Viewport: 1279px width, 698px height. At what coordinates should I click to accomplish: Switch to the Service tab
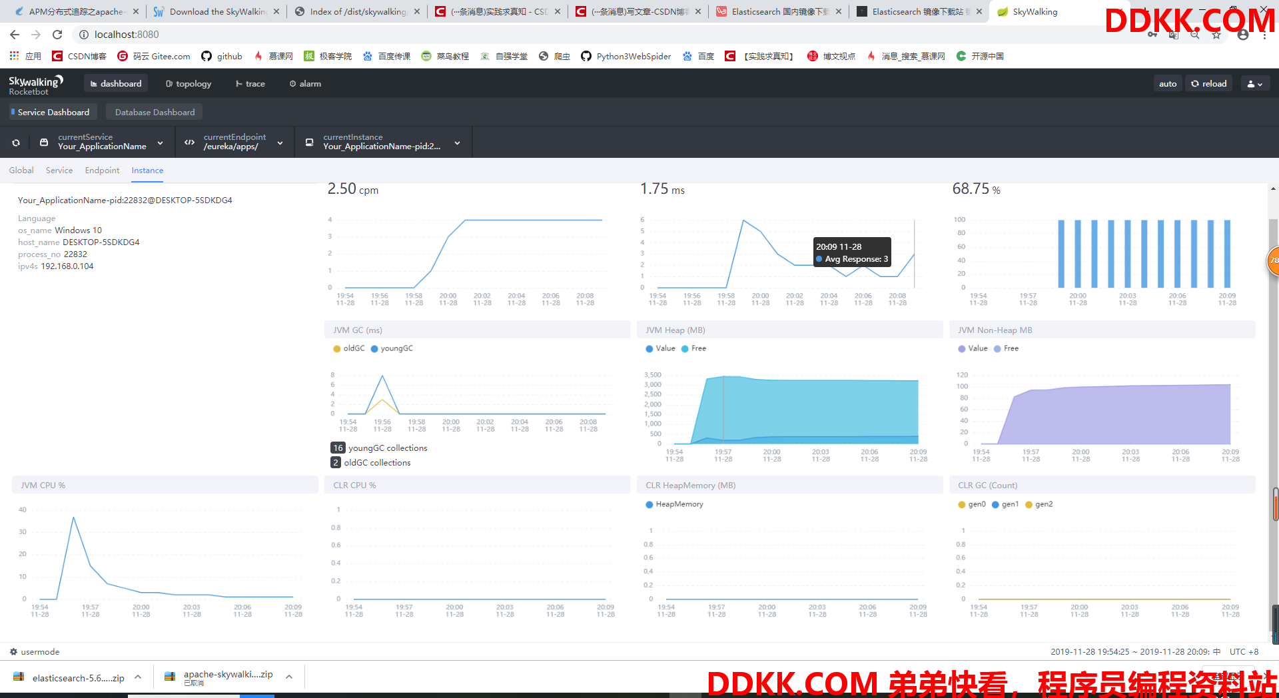pyautogui.click(x=59, y=171)
